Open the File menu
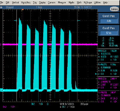Image resolution: width=120 pixels, height=111 pixels. click(1, 3)
